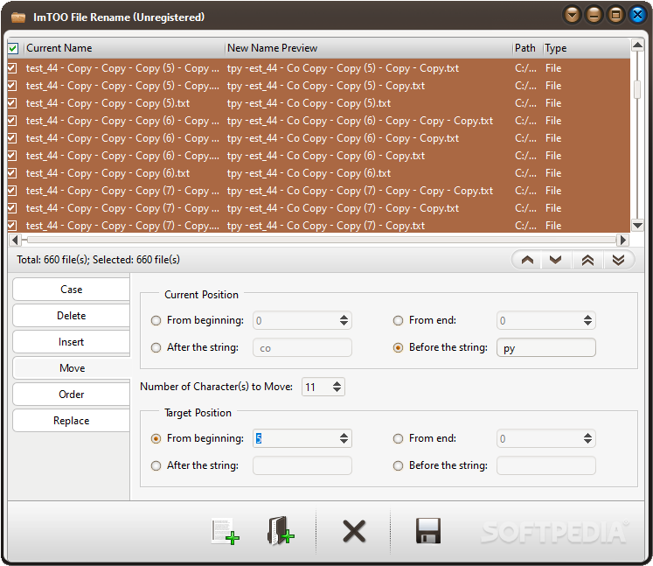The image size is (653, 566).
Task: Click the After the string field containing co
Action: tap(302, 347)
